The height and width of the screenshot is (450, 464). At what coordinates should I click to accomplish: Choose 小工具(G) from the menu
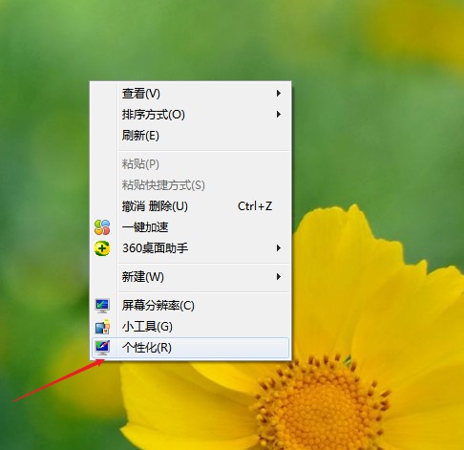click(190, 327)
